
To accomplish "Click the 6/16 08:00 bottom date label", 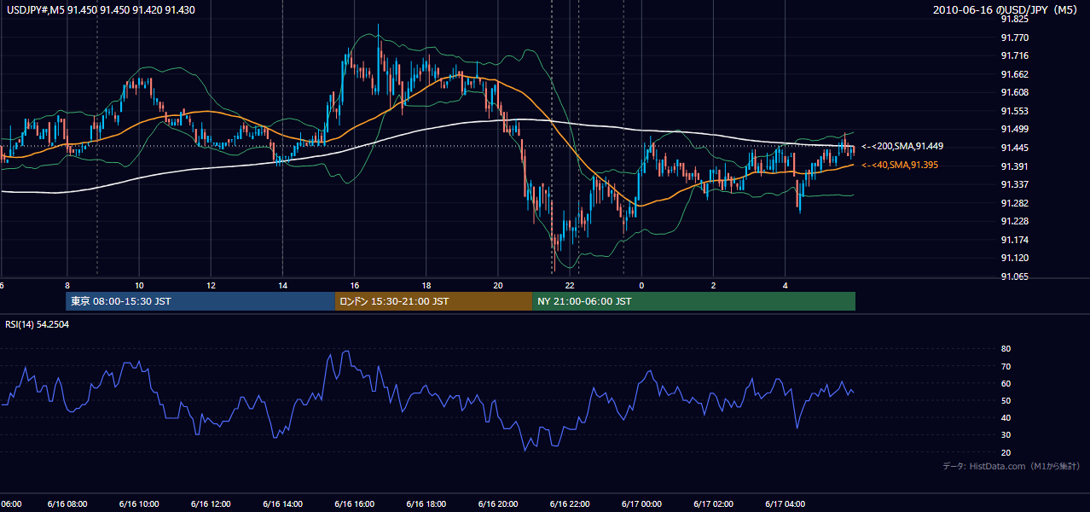I will pyautogui.click(x=67, y=504).
